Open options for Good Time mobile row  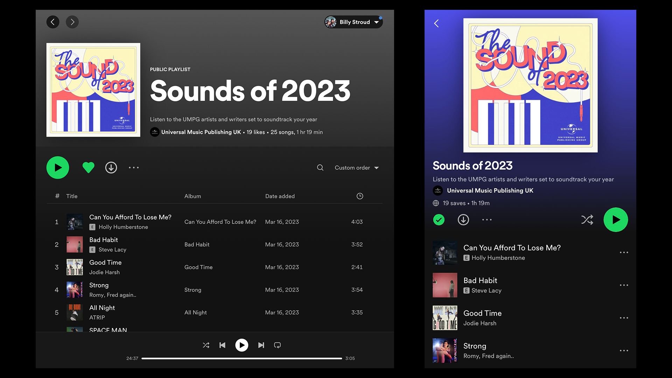coord(624,318)
